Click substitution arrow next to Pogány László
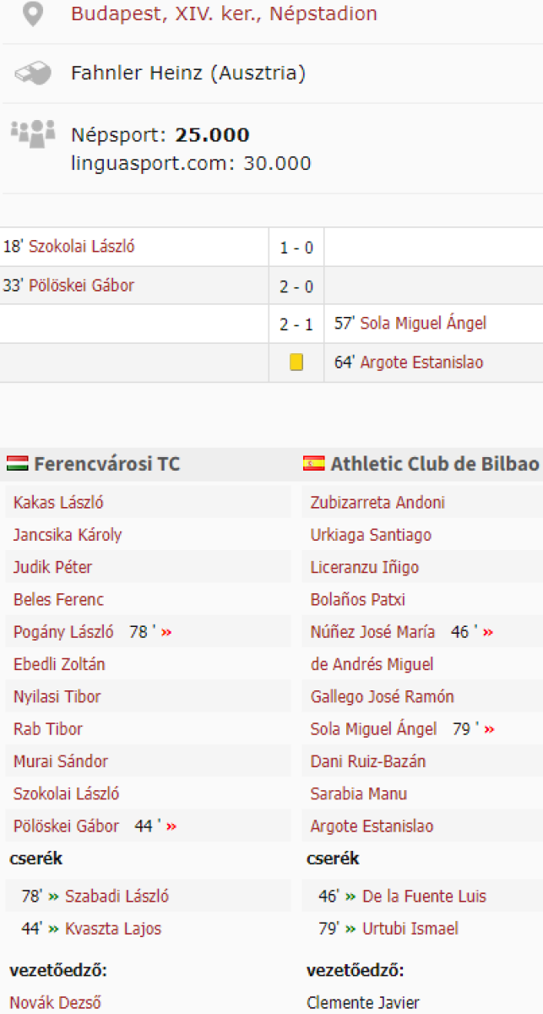 click(166, 632)
